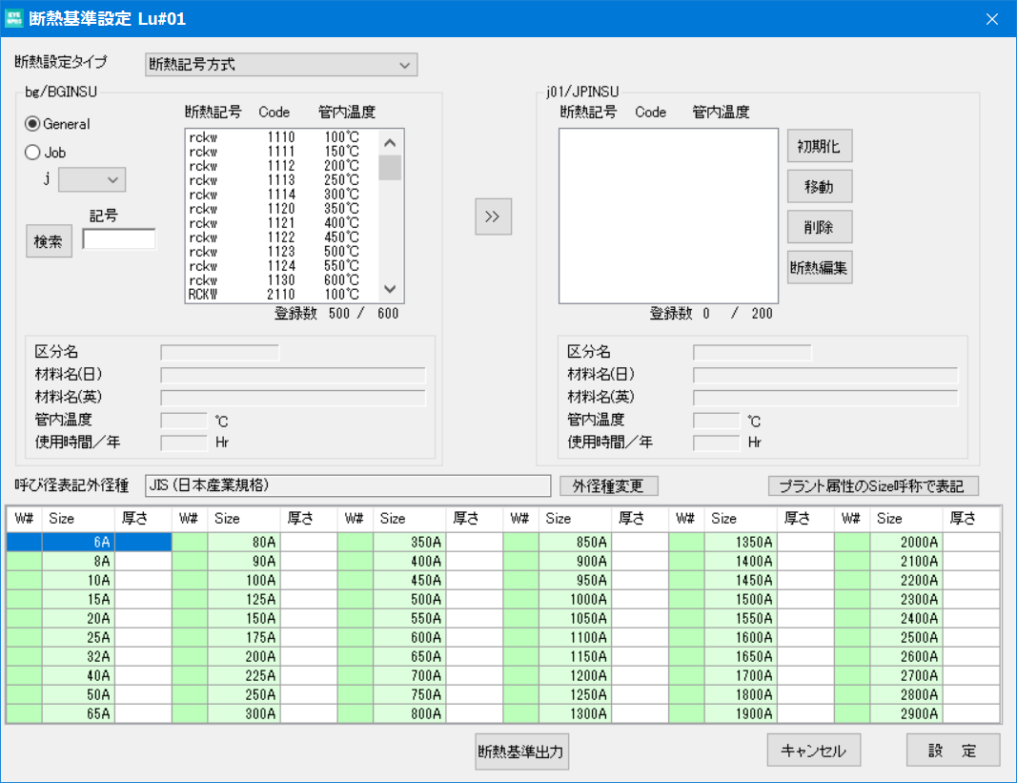
Task: Open the 断熱設定タイプ dropdown
Action: click(281, 64)
